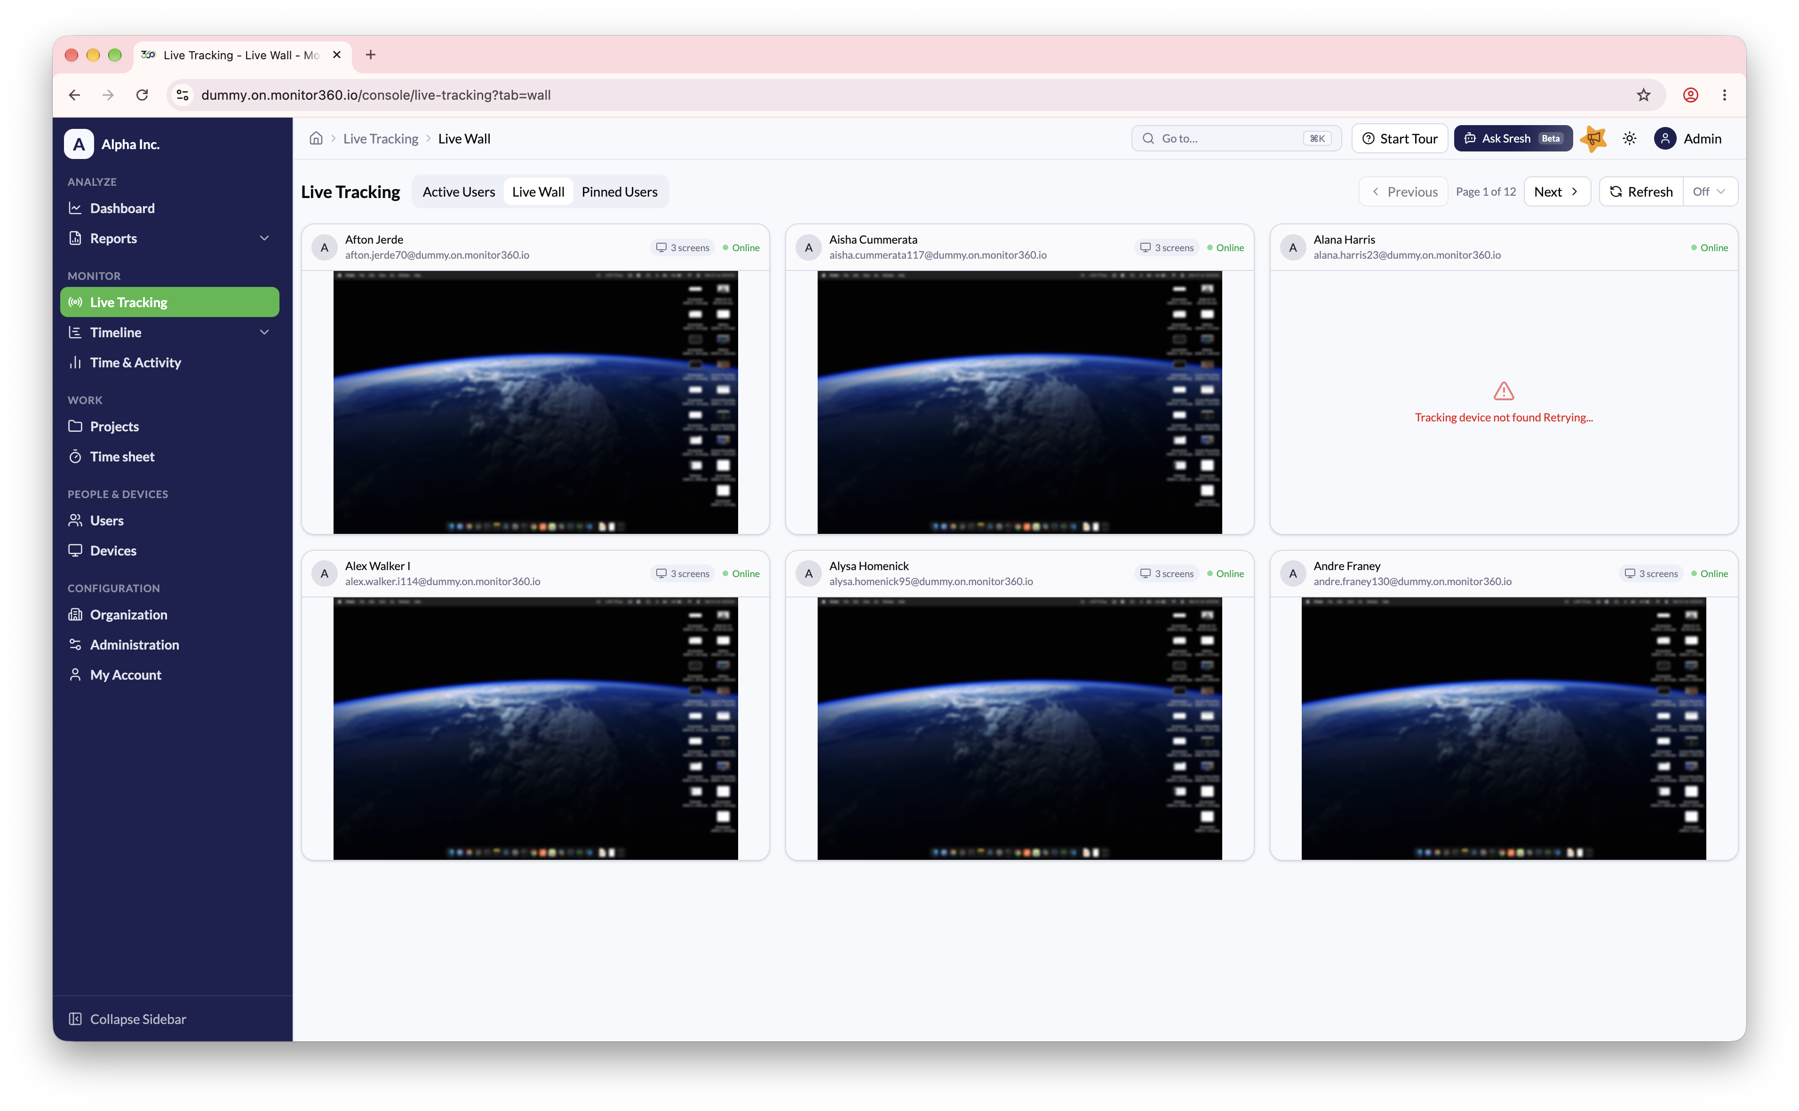Viewport: 1799px width, 1111px height.
Task: Click the megaphone announcements icon
Action: click(1593, 139)
